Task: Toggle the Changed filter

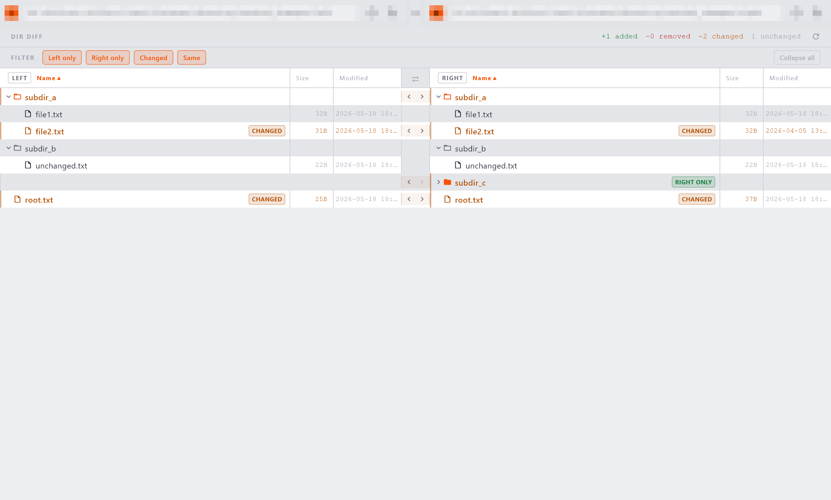Action: point(154,57)
